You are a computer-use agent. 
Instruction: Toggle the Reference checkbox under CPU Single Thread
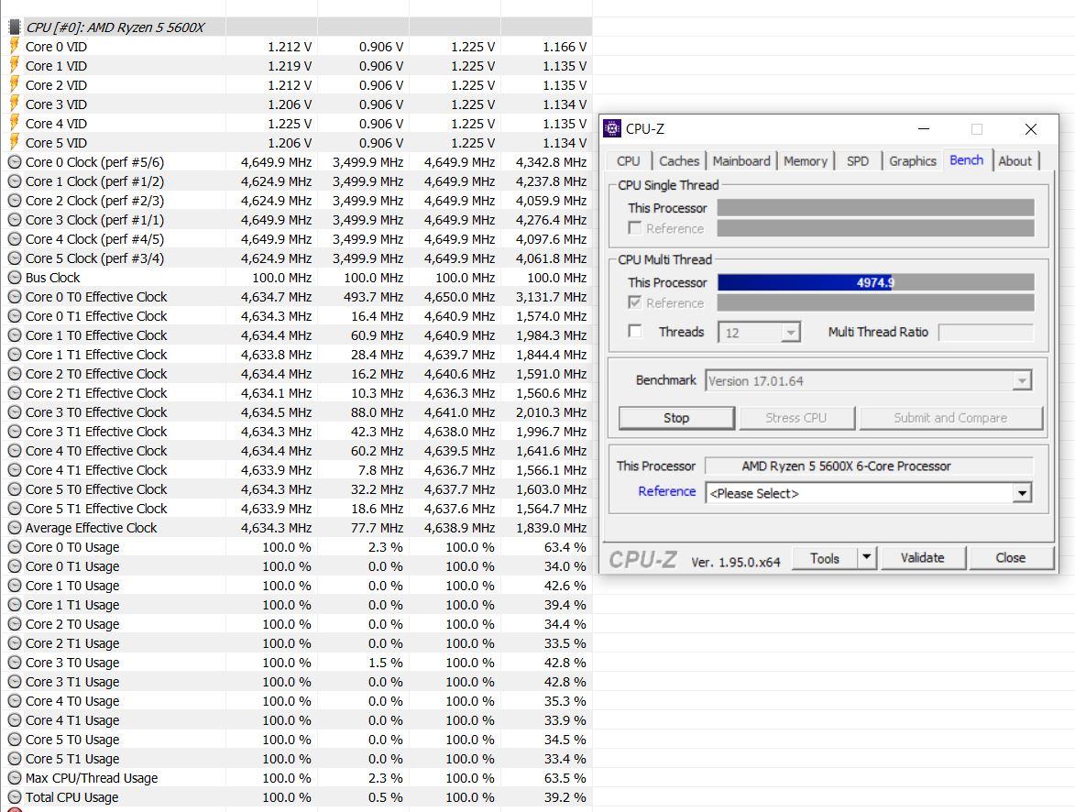tap(635, 227)
